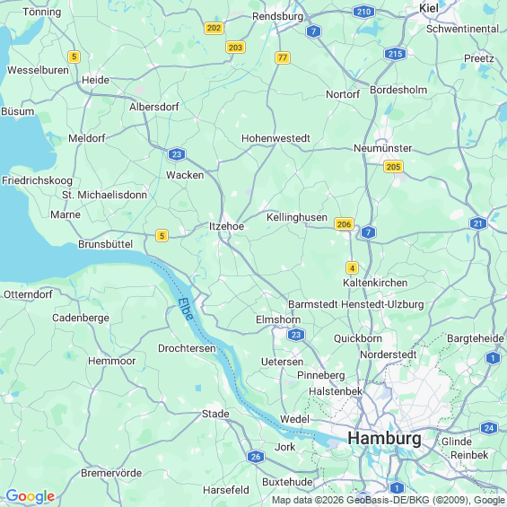Viewport: 507px width, 507px height.
Task: Open the Map data copyright text
Action: point(388,500)
